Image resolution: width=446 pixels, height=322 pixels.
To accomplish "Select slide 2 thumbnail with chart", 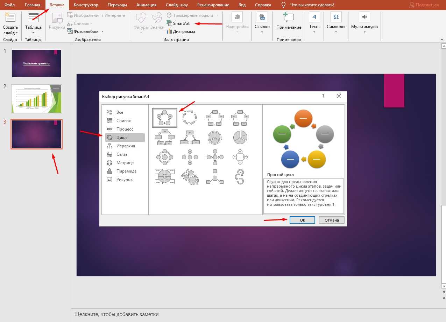I will (36, 99).
